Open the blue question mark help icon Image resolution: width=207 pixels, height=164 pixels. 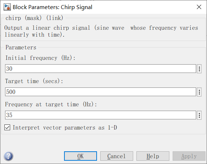tap(8, 156)
